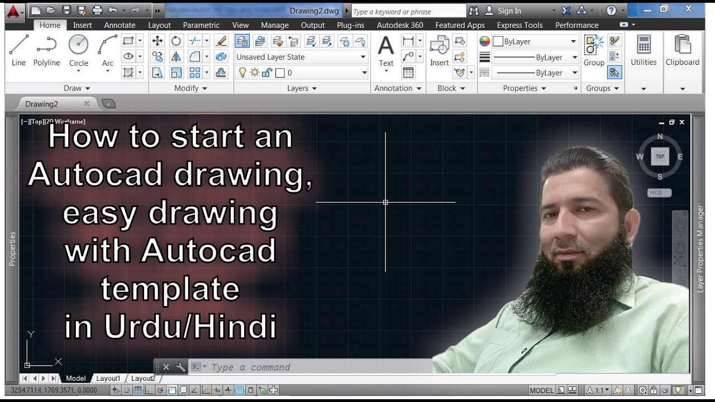Select the multiline Text tool

(x=386, y=51)
